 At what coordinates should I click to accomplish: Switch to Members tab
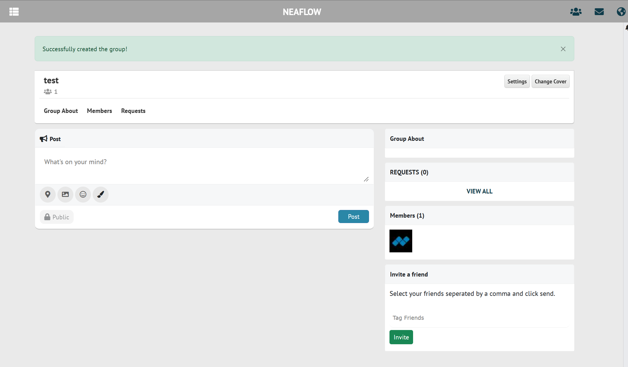(100, 111)
